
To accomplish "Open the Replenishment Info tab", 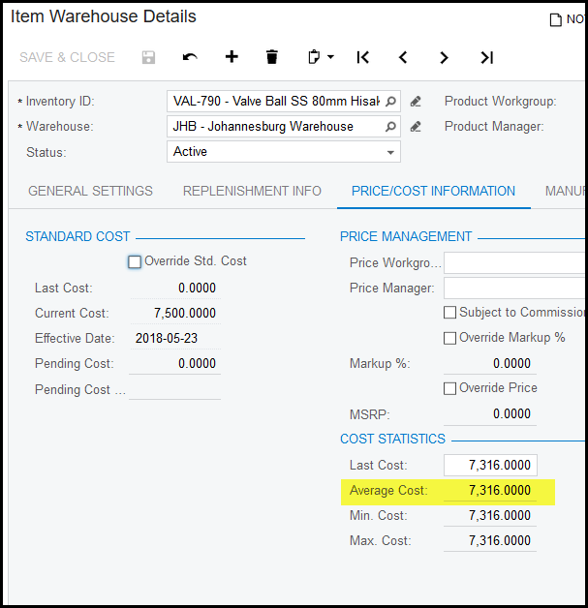I will click(x=252, y=191).
